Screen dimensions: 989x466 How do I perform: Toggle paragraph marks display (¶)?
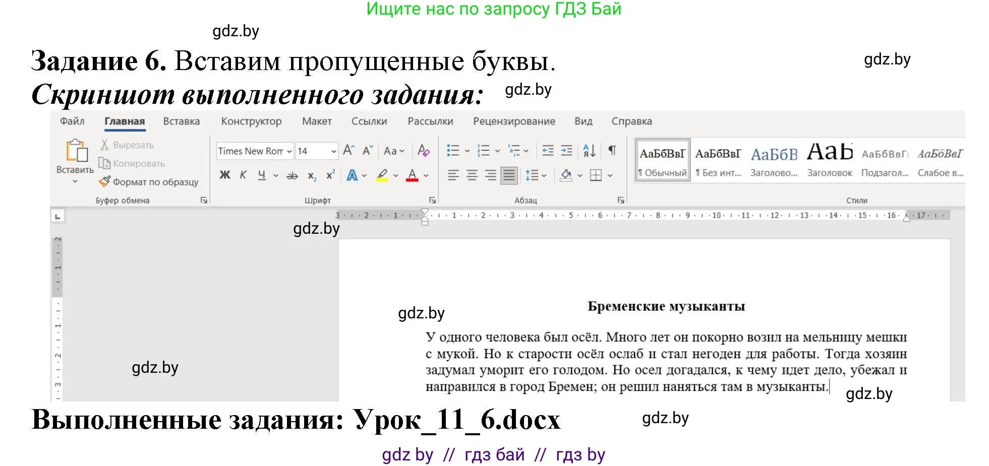(x=612, y=150)
